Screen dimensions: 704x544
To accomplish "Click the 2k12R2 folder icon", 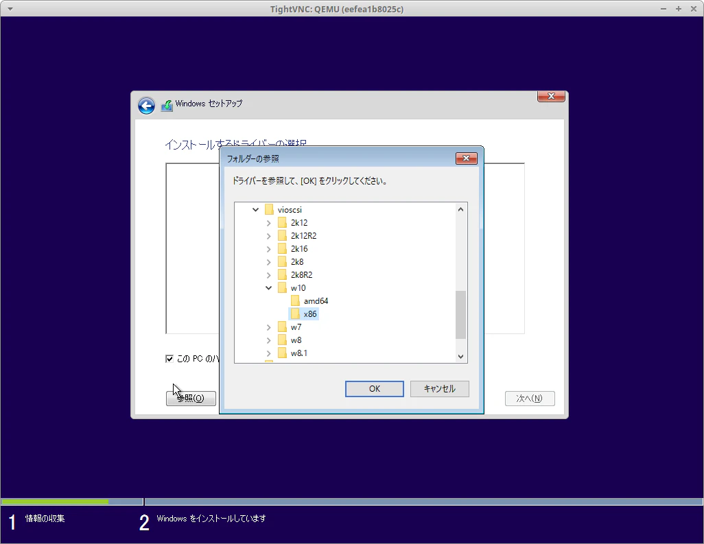I will (x=282, y=236).
